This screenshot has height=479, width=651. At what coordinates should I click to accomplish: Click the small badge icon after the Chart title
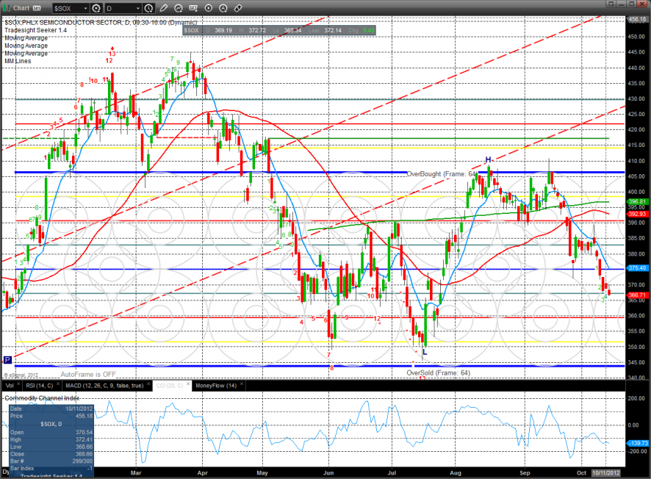[37, 8]
